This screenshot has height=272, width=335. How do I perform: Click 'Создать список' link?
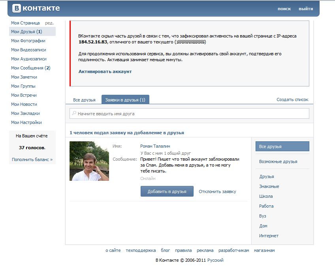coord(292,100)
